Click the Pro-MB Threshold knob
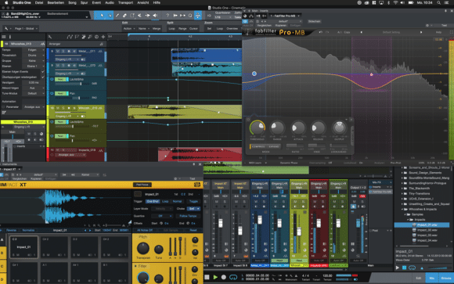The image size is (454, 284). click(257, 128)
